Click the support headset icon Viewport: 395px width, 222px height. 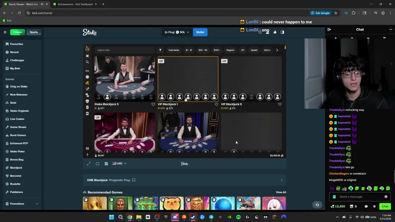pos(317,205)
